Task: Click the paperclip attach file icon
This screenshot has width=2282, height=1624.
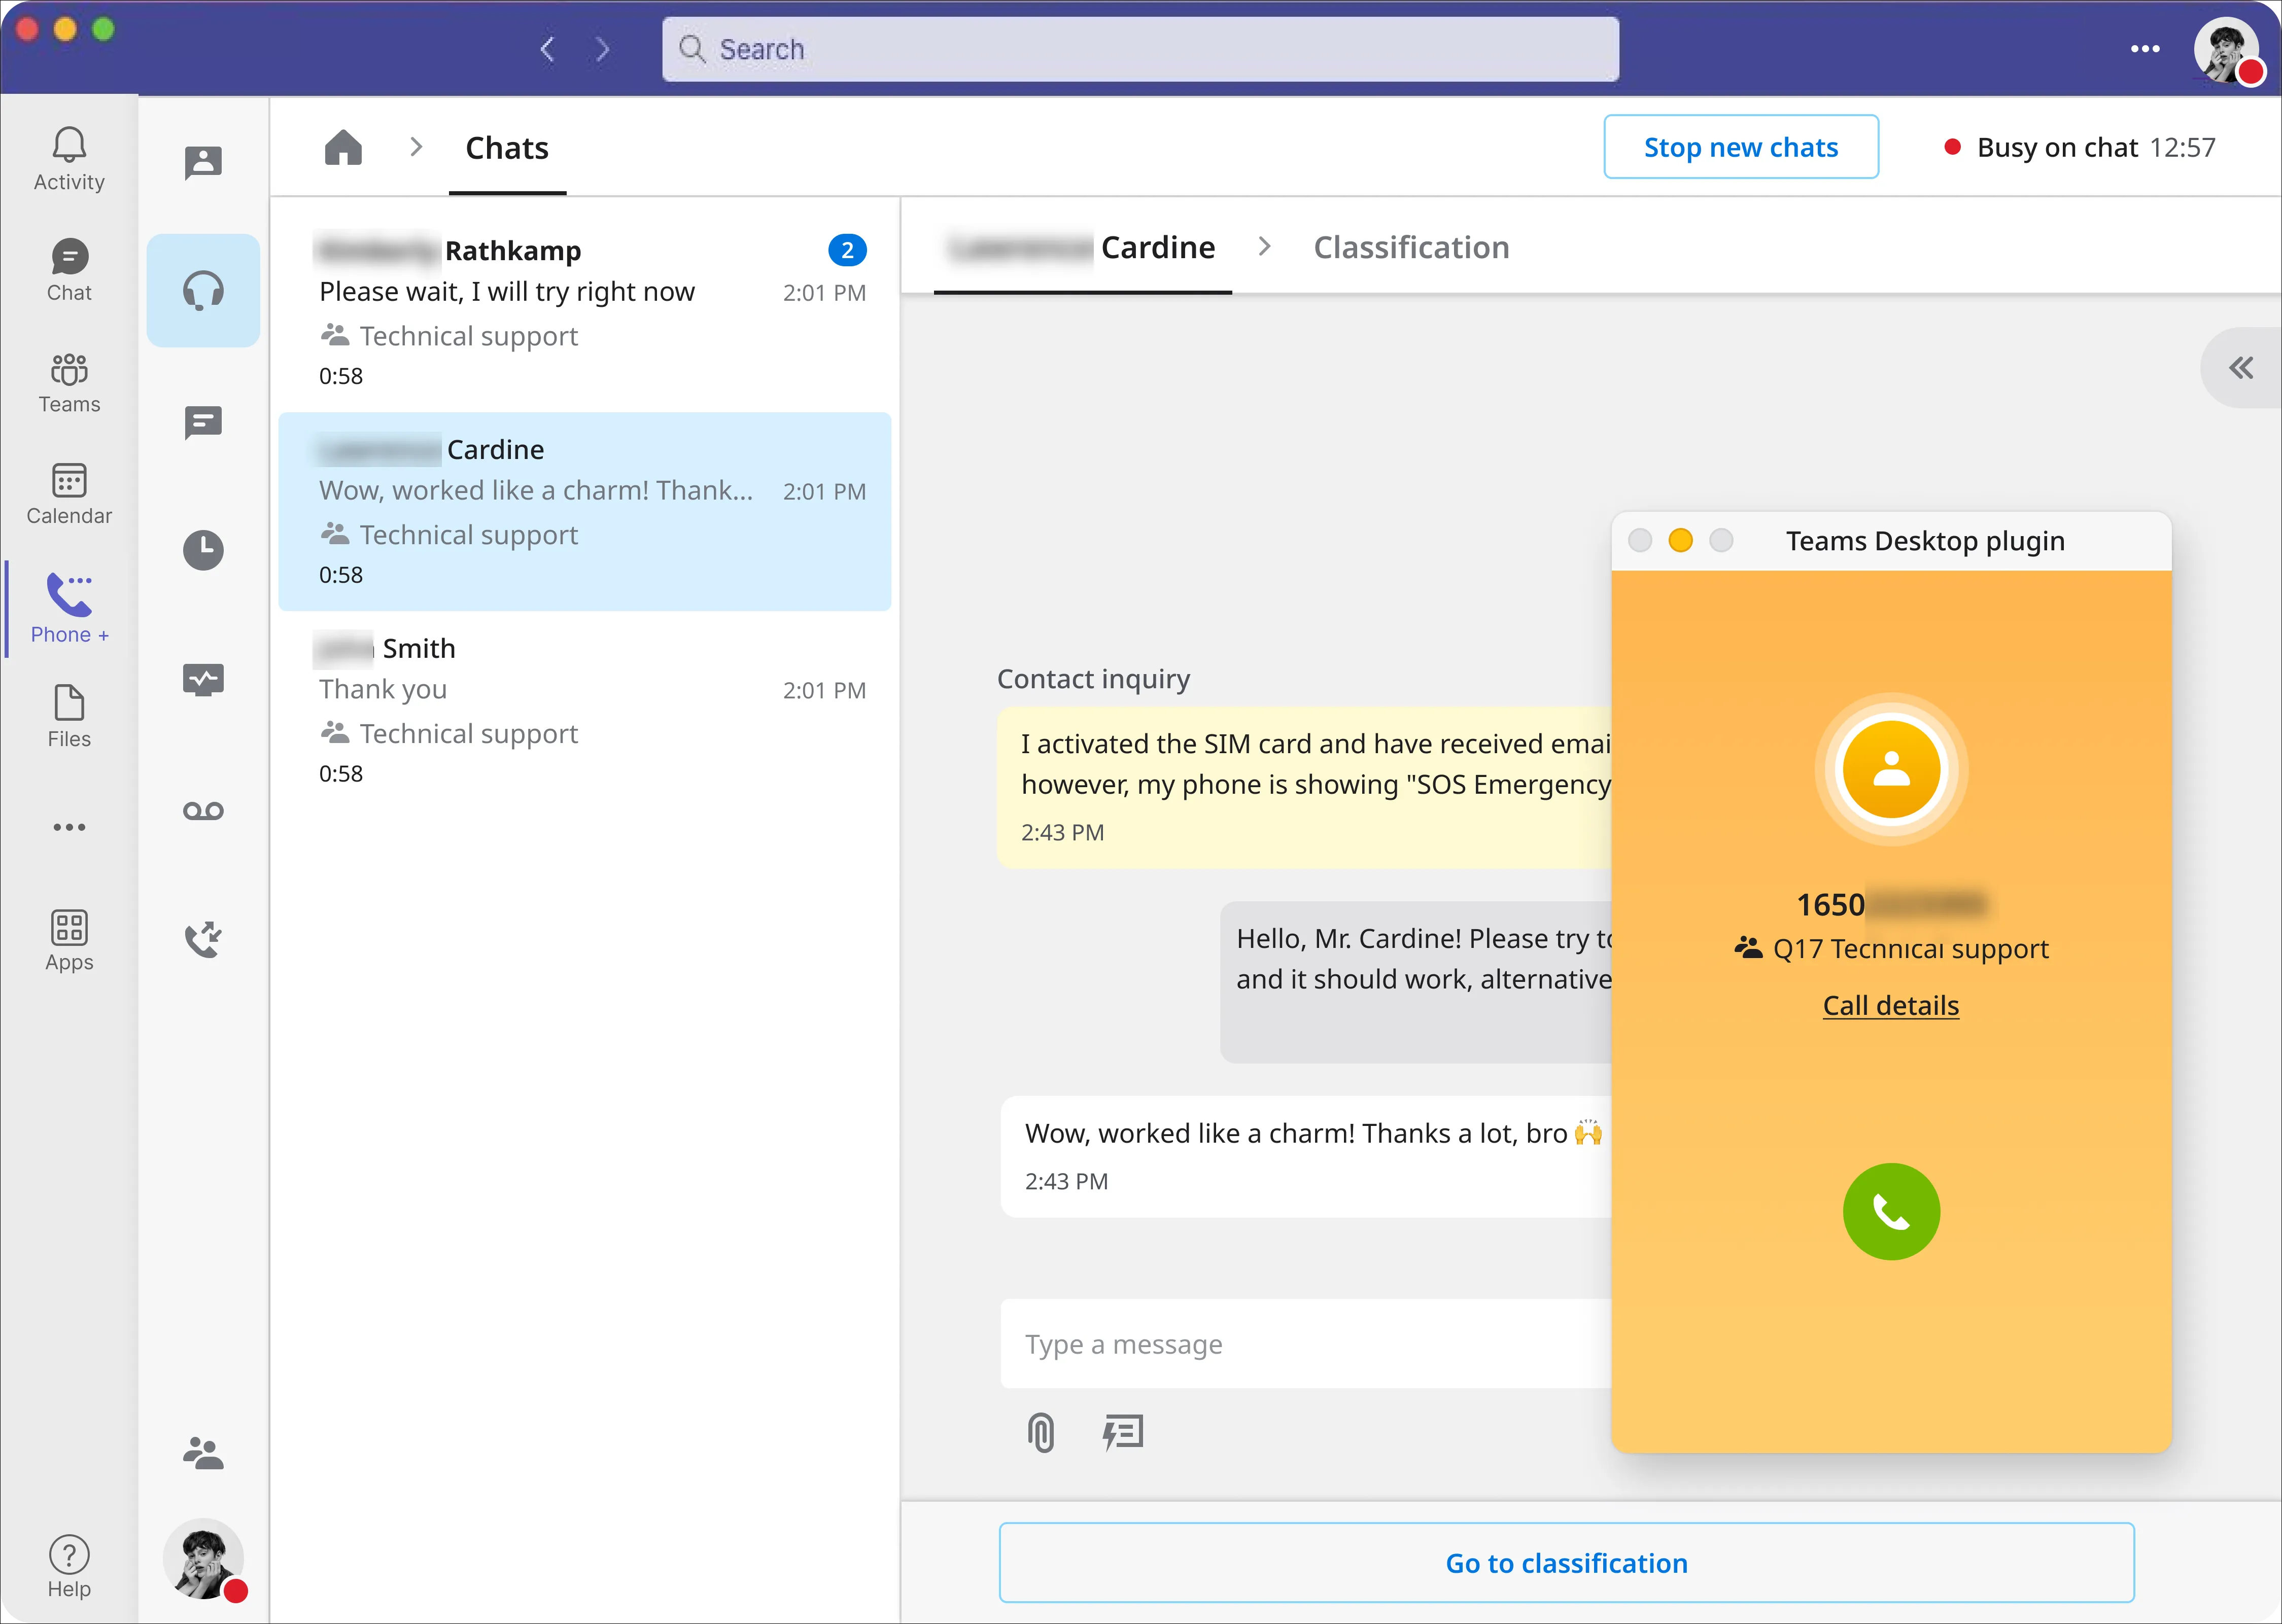Action: (x=1040, y=1432)
